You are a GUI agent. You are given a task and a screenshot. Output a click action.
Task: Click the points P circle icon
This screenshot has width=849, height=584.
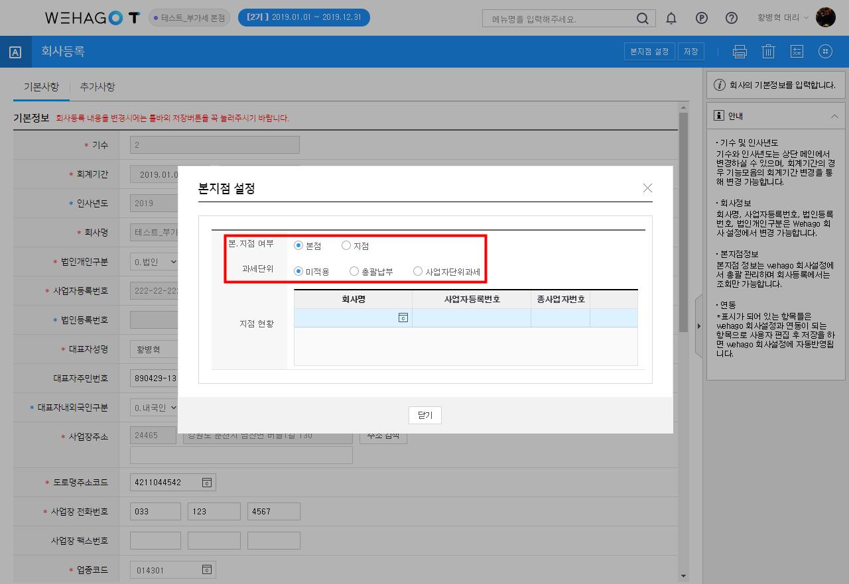pos(702,19)
